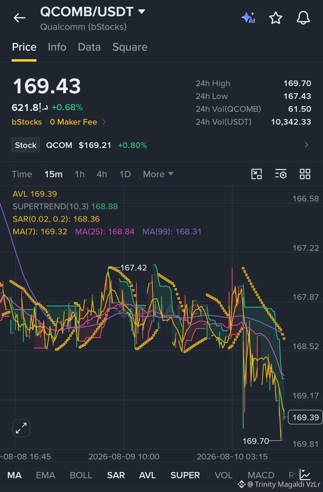The width and height of the screenshot is (323, 492).
Task: Tap the 24h Low value 167.43
Action: click(297, 96)
